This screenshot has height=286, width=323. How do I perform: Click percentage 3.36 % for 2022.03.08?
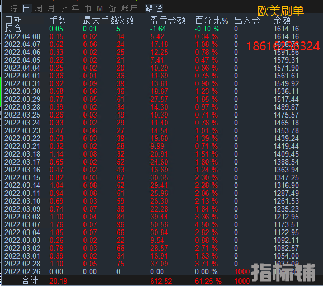pyautogui.click(x=207, y=217)
